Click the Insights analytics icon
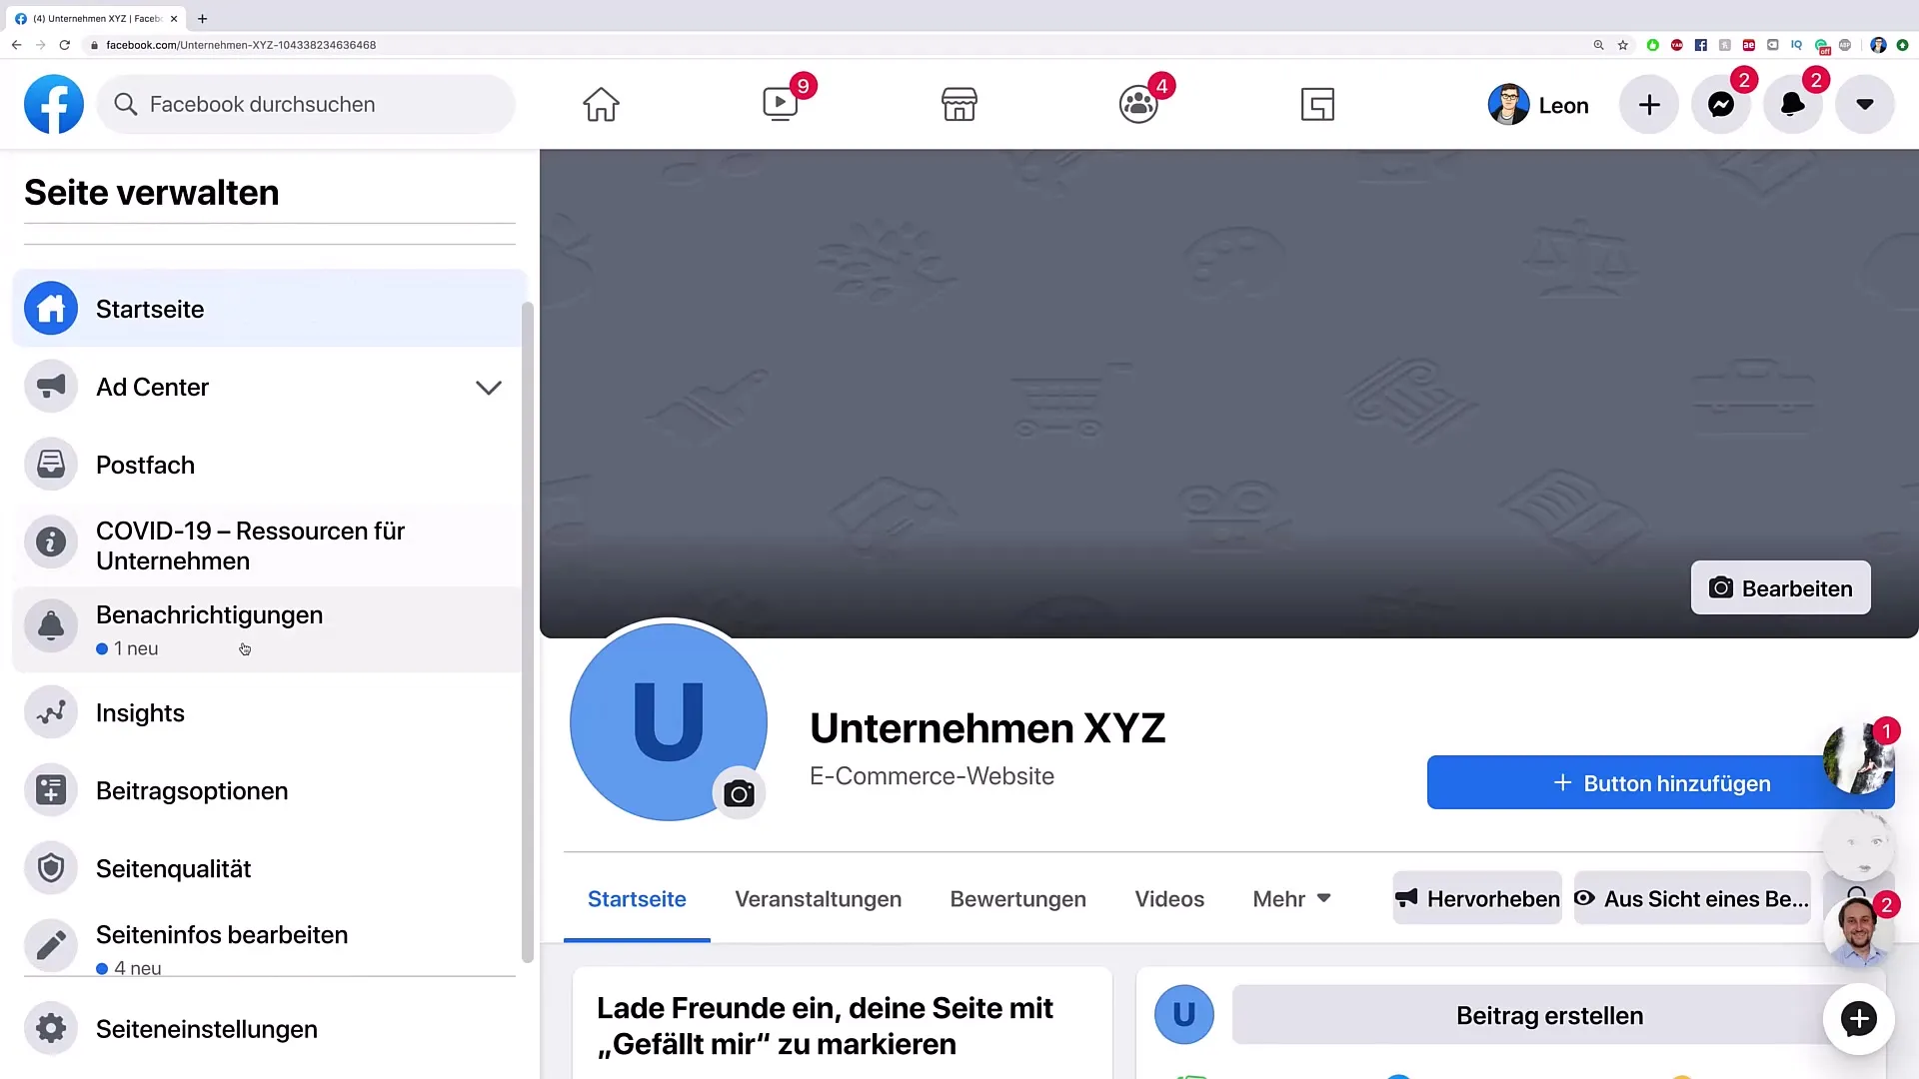This screenshot has height=1079, width=1919. [50, 711]
